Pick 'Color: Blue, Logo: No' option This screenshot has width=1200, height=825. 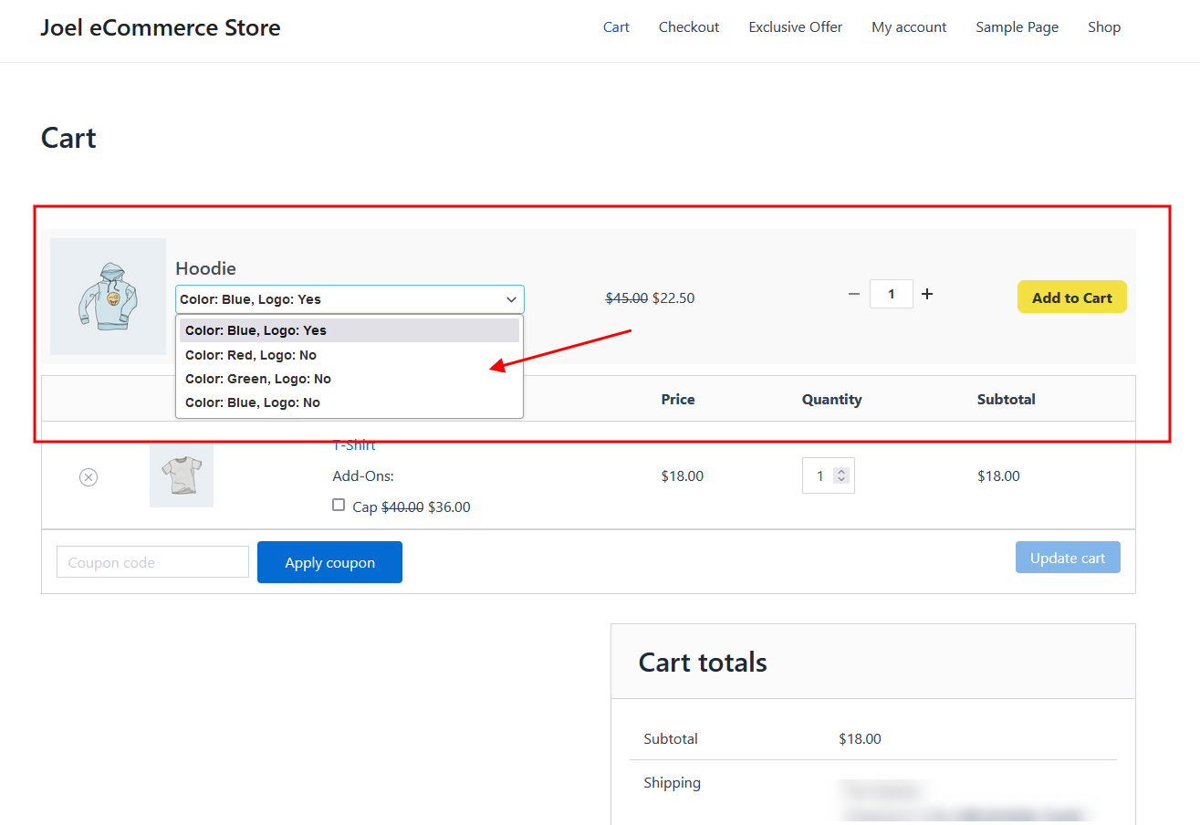[253, 402]
